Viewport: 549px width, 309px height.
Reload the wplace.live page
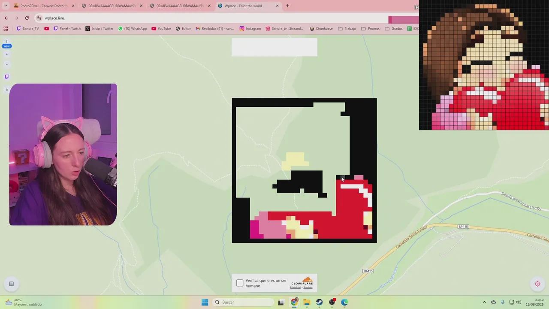click(x=27, y=18)
